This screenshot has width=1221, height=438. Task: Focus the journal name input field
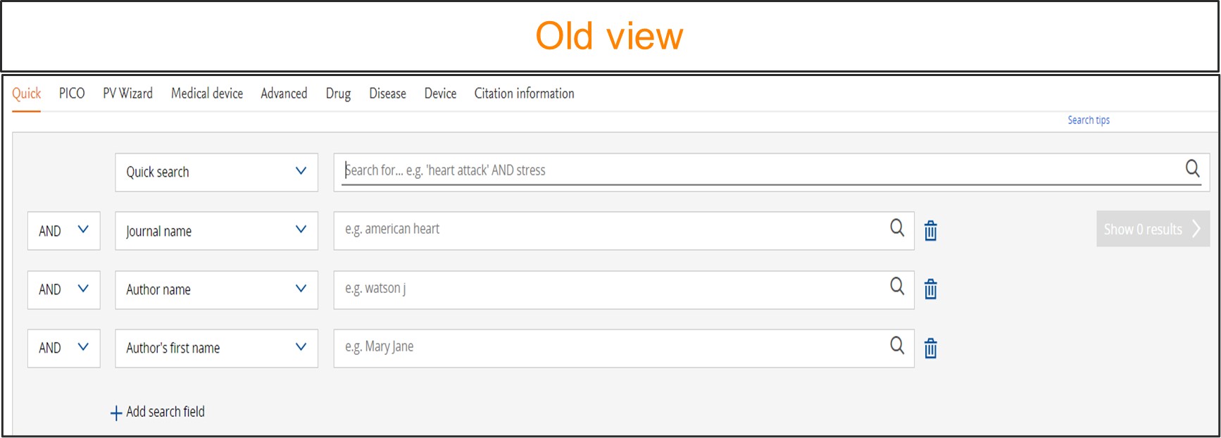(606, 230)
